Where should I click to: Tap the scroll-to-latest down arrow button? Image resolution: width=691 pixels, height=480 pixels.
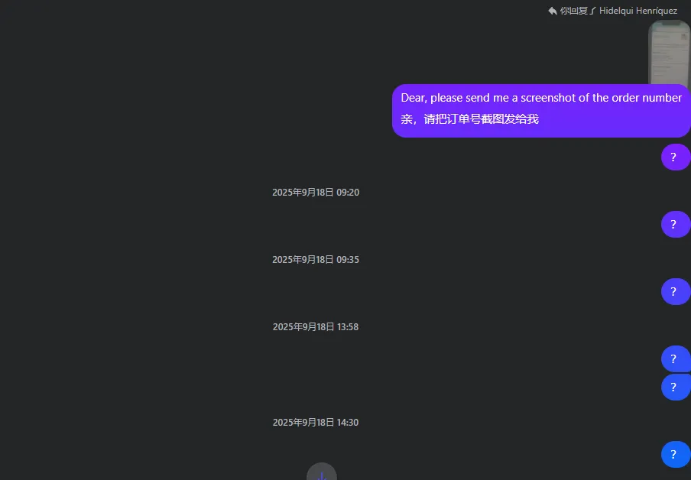pyautogui.click(x=322, y=472)
